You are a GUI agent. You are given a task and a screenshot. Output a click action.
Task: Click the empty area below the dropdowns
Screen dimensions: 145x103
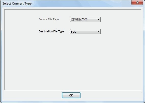point(73,61)
